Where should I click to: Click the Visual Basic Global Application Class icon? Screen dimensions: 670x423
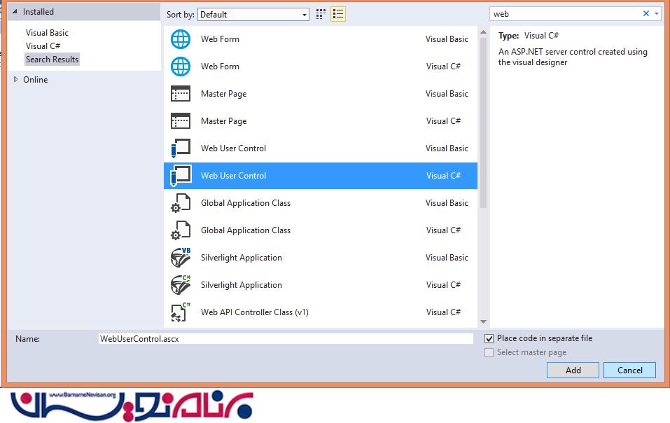pyautogui.click(x=181, y=203)
